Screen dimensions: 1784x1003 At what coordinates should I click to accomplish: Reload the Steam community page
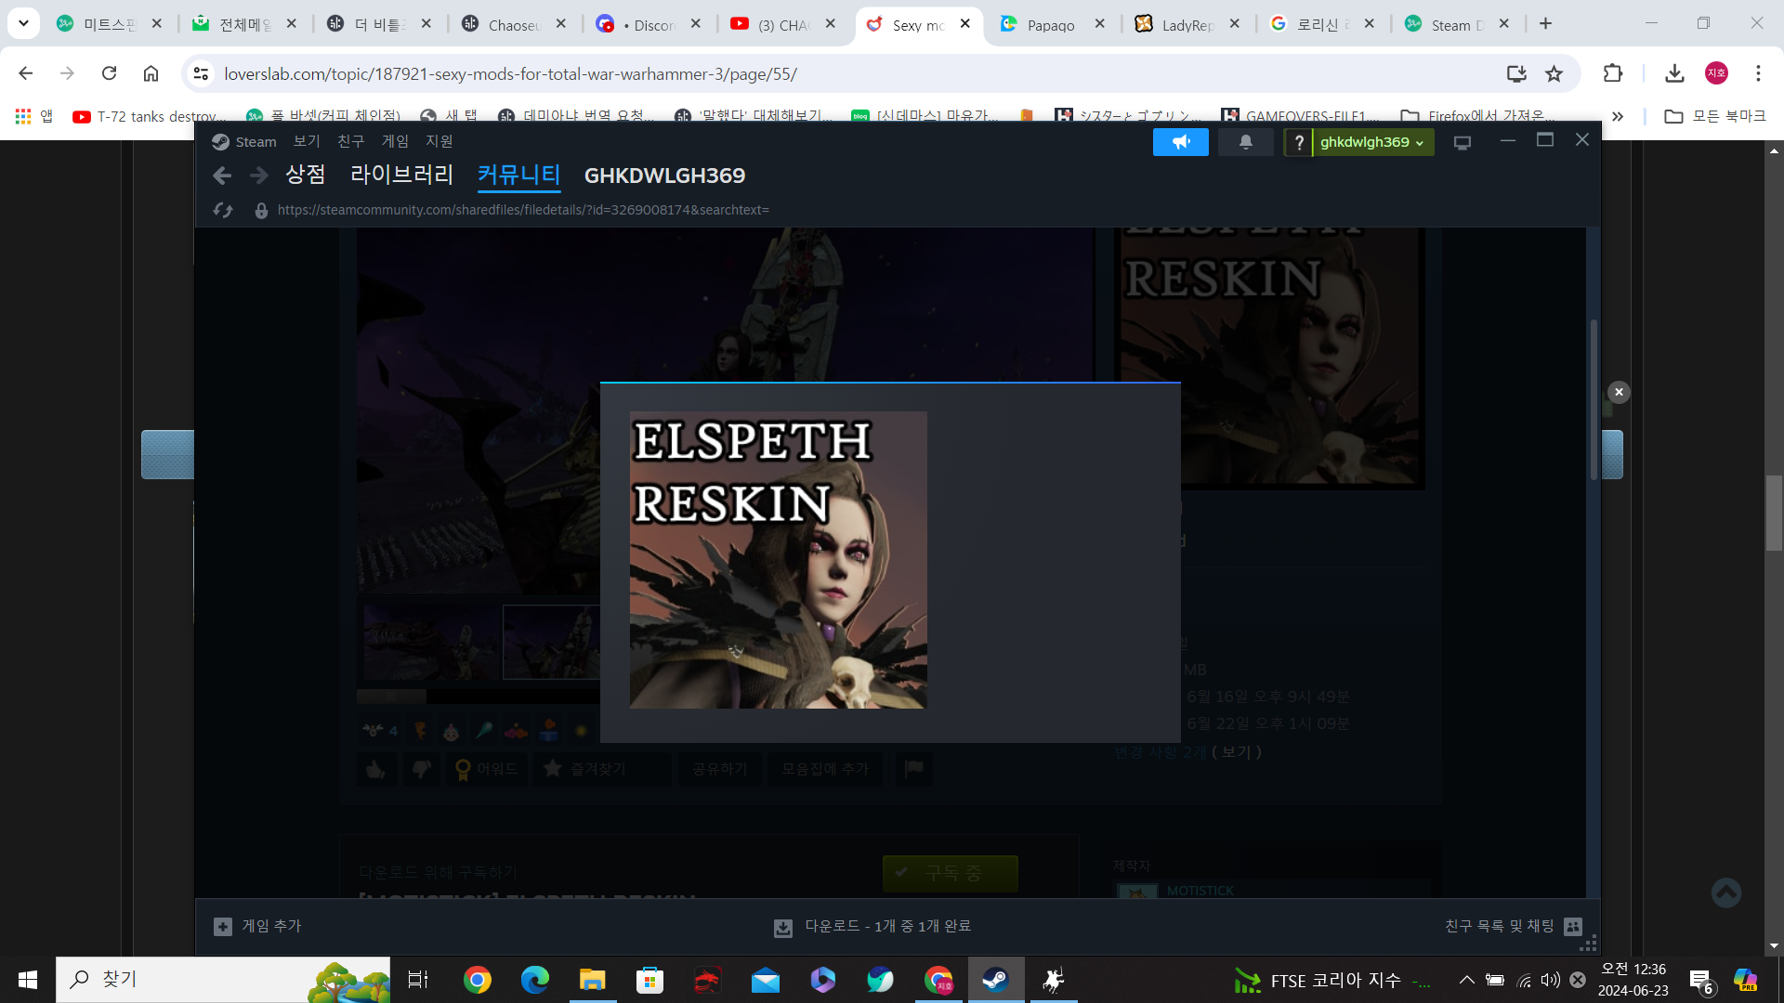223,210
